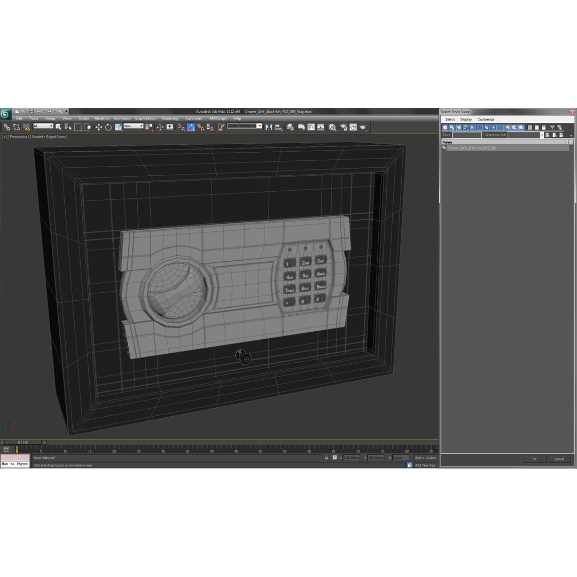Open the Graph Editors menu
Viewport: 577px width, 577px height.
(x=145, y=119)
